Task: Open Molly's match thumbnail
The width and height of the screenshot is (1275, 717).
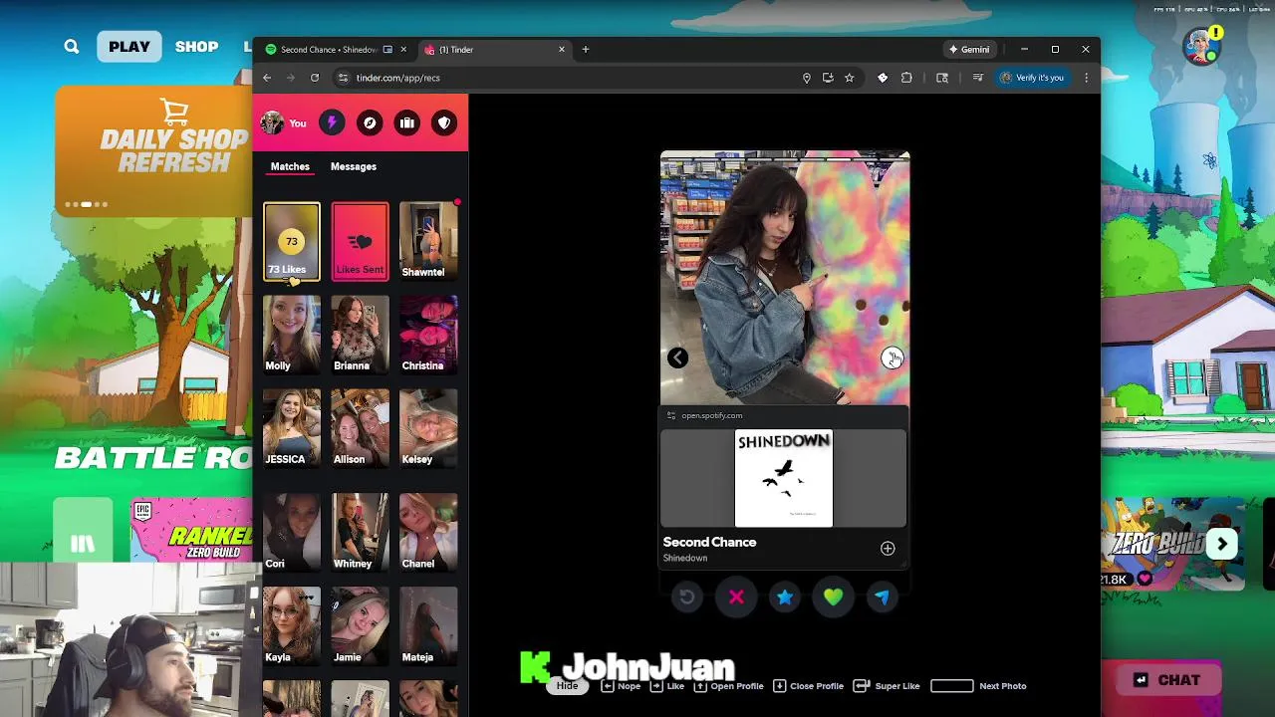Action: (x=292, y=336)
